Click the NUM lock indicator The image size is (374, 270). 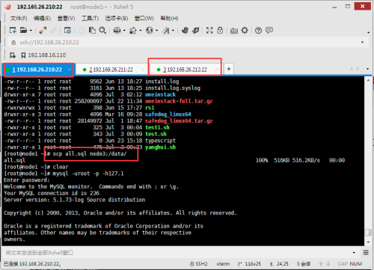pos(356,264)
